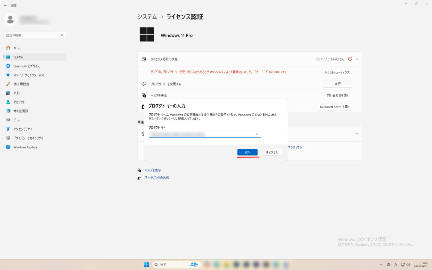The image size is (432, 270).
Task: Click the Microsoft Store を開く button
Action: [x=335, y=107]
